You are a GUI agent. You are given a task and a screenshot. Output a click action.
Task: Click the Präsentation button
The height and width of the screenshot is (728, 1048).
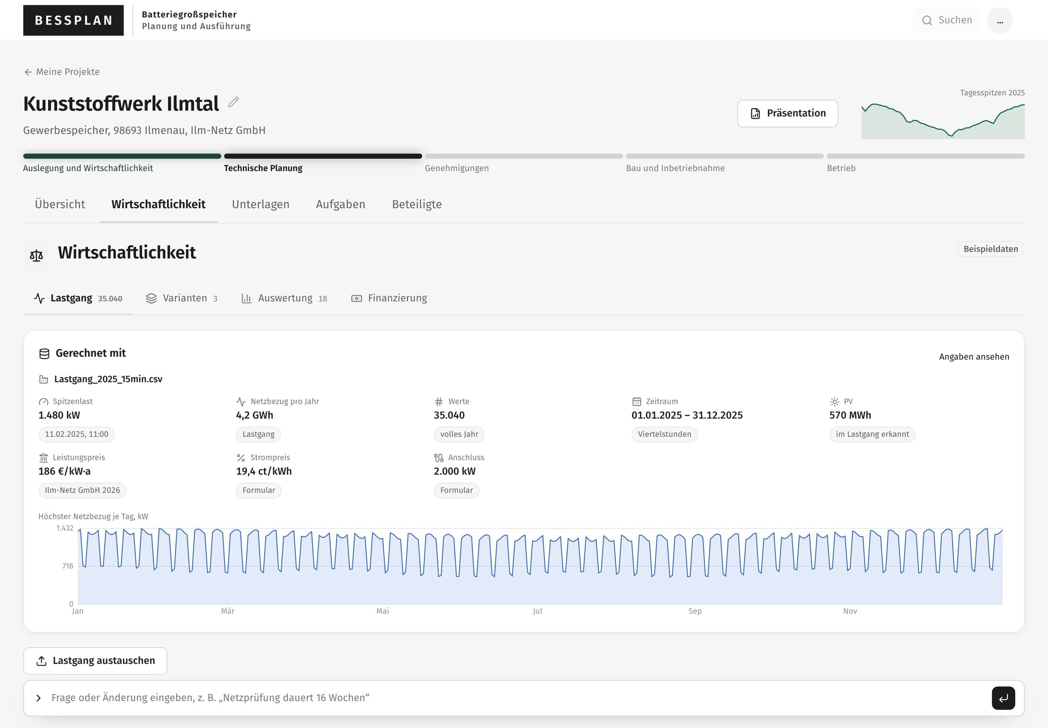click(788, 114)
